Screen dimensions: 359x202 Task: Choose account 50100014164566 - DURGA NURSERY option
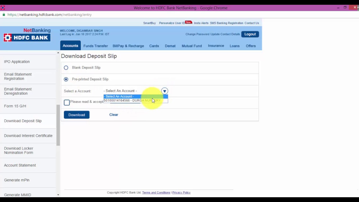[136, 100]
